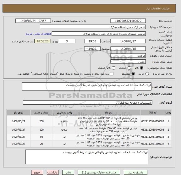Click the response deadline date 1400/03/27 field
The height and width of the screenshot is (175, 181).
click(128, 41)
